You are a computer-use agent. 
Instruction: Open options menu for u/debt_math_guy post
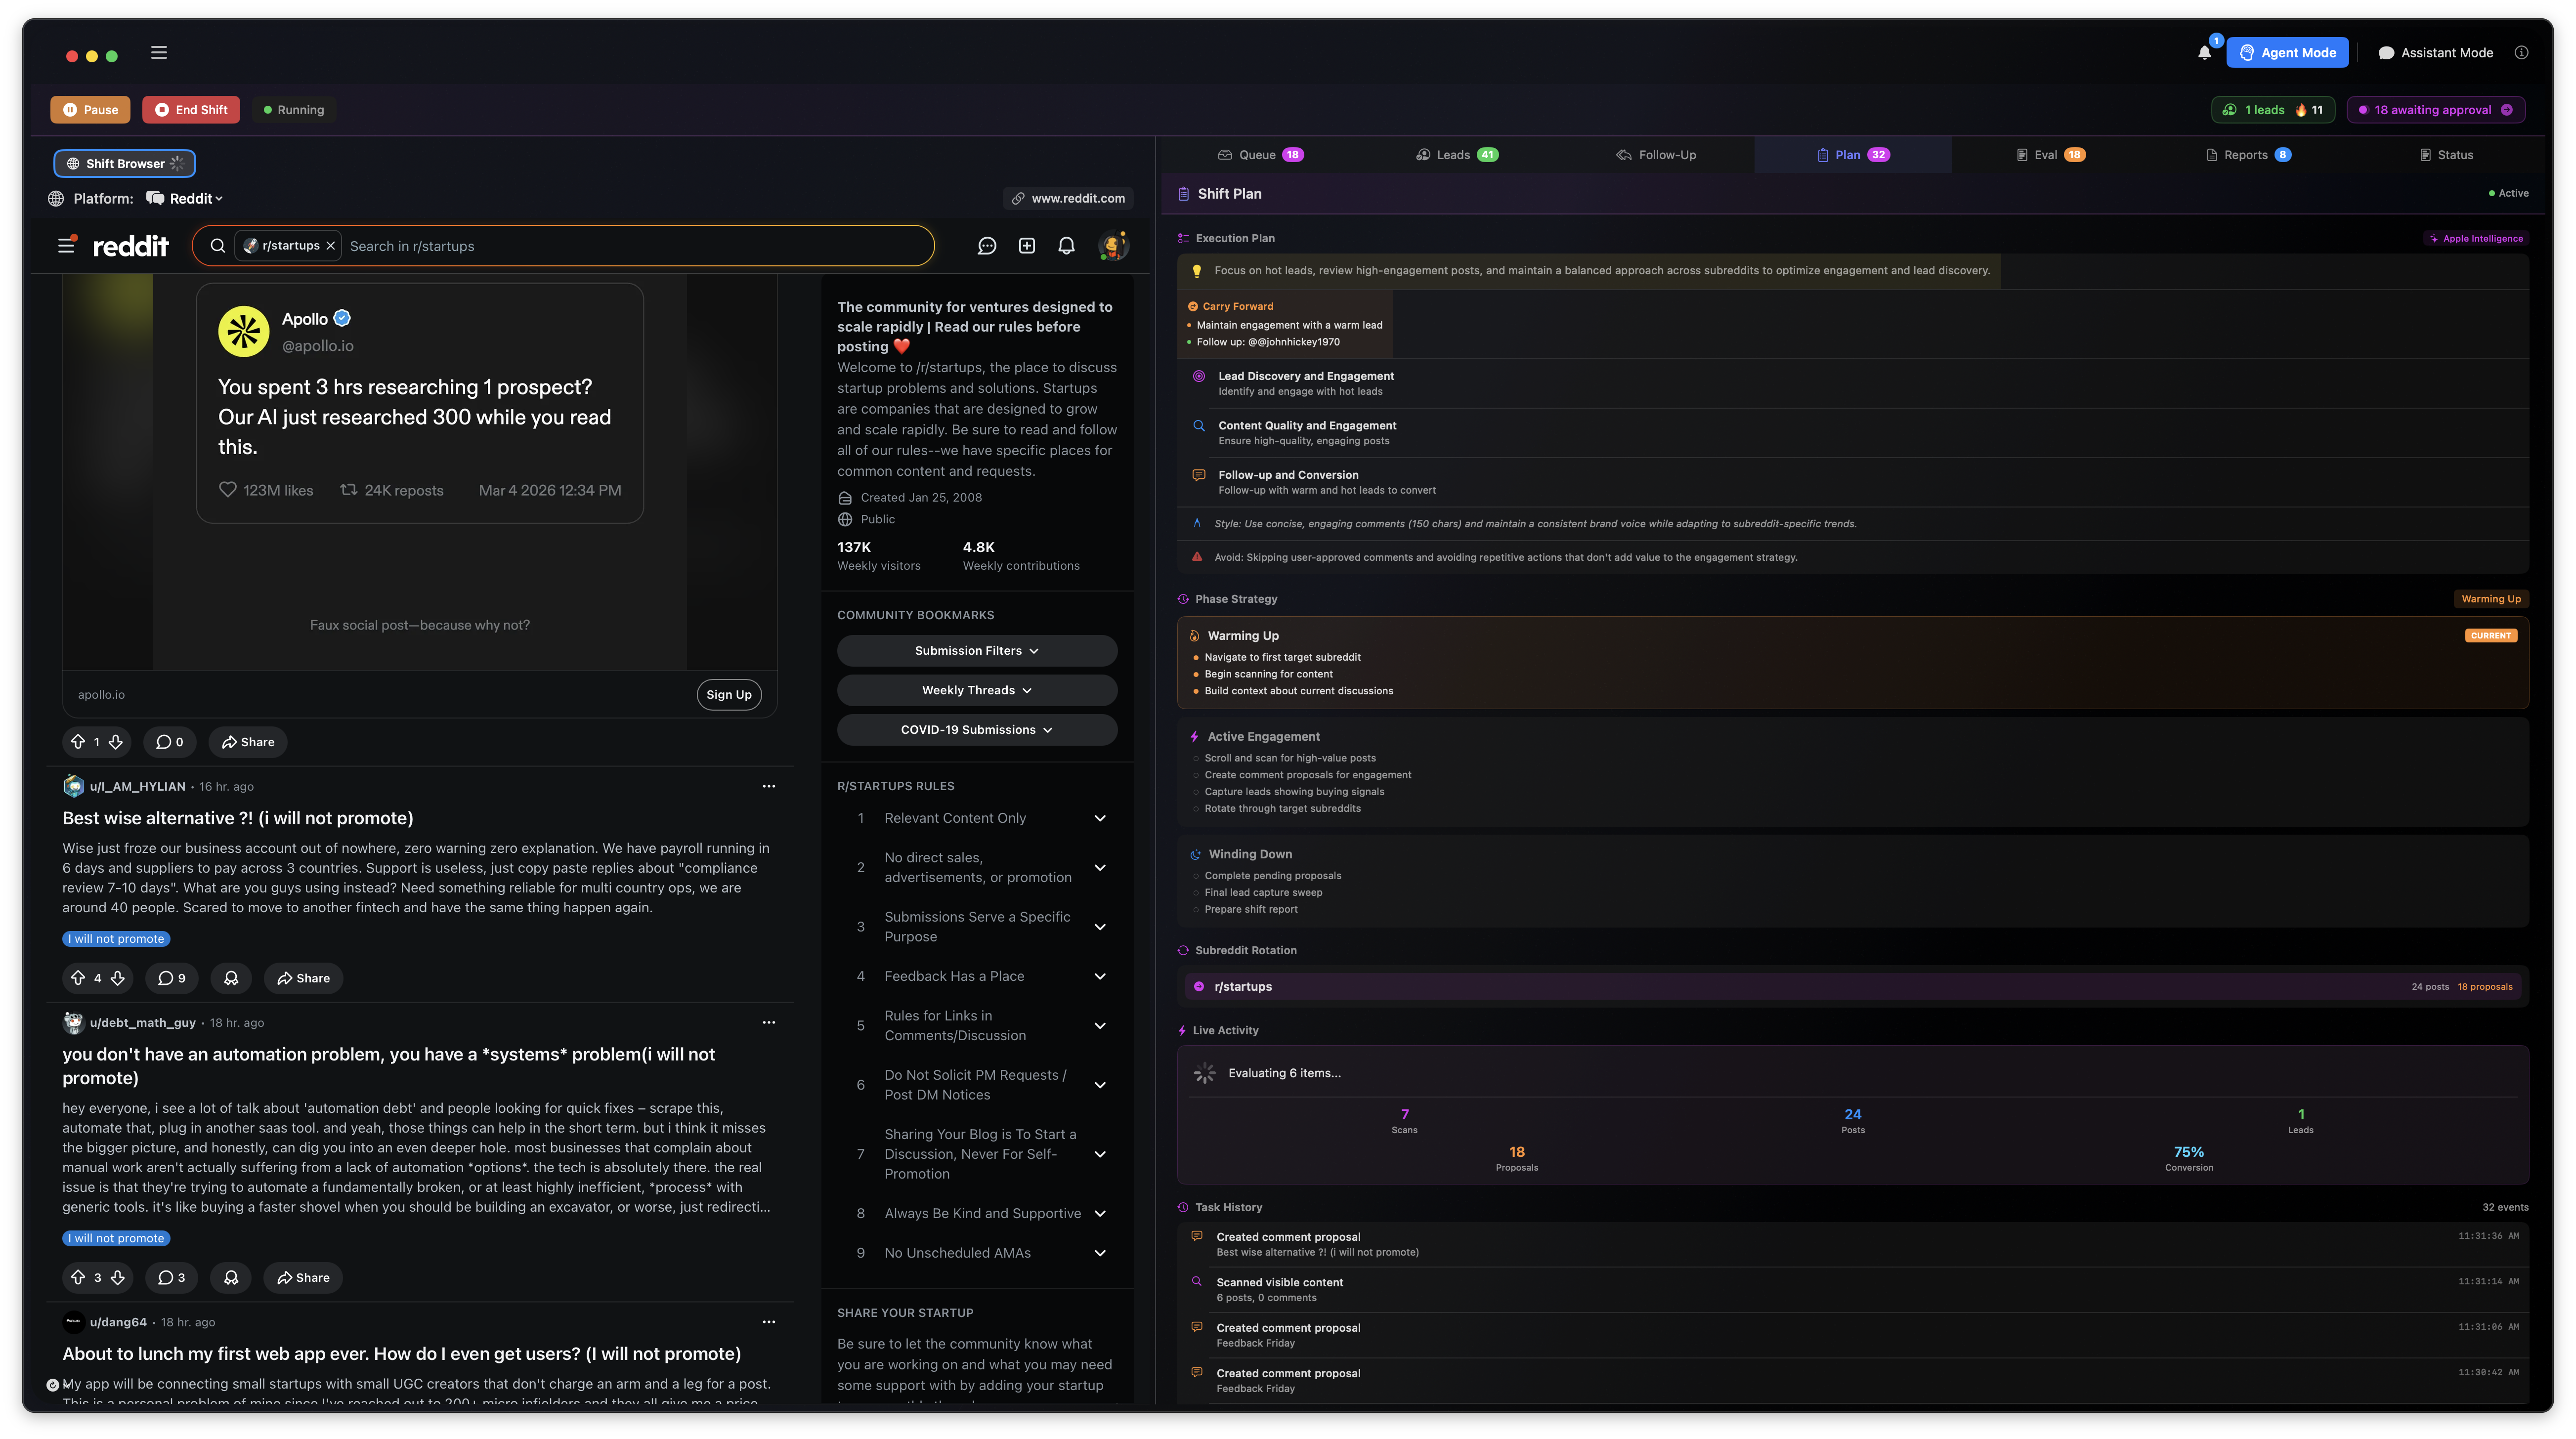769,1022
